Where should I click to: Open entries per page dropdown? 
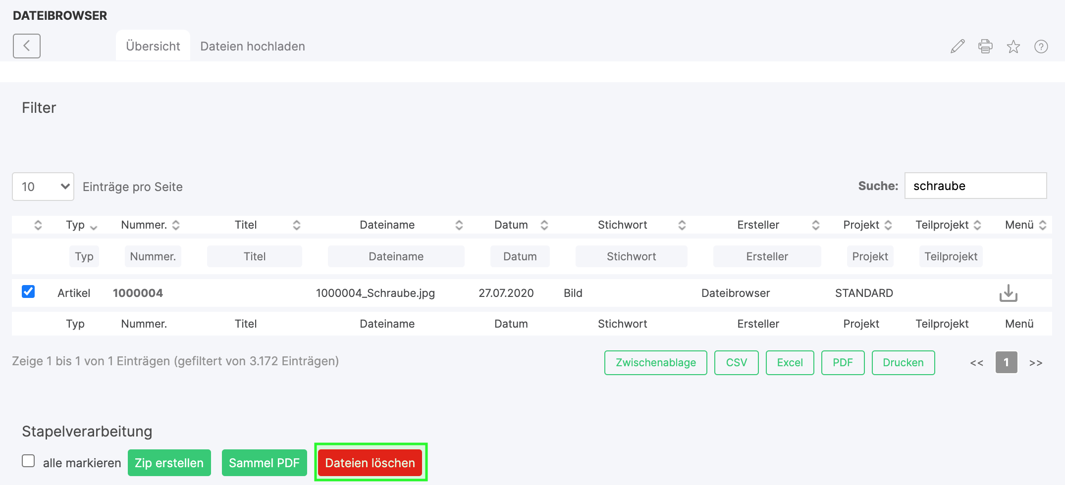tap(43, 187)
